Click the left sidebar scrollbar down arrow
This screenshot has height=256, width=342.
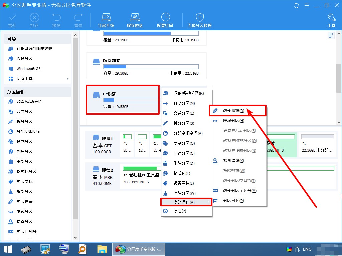tap(75, 238)
